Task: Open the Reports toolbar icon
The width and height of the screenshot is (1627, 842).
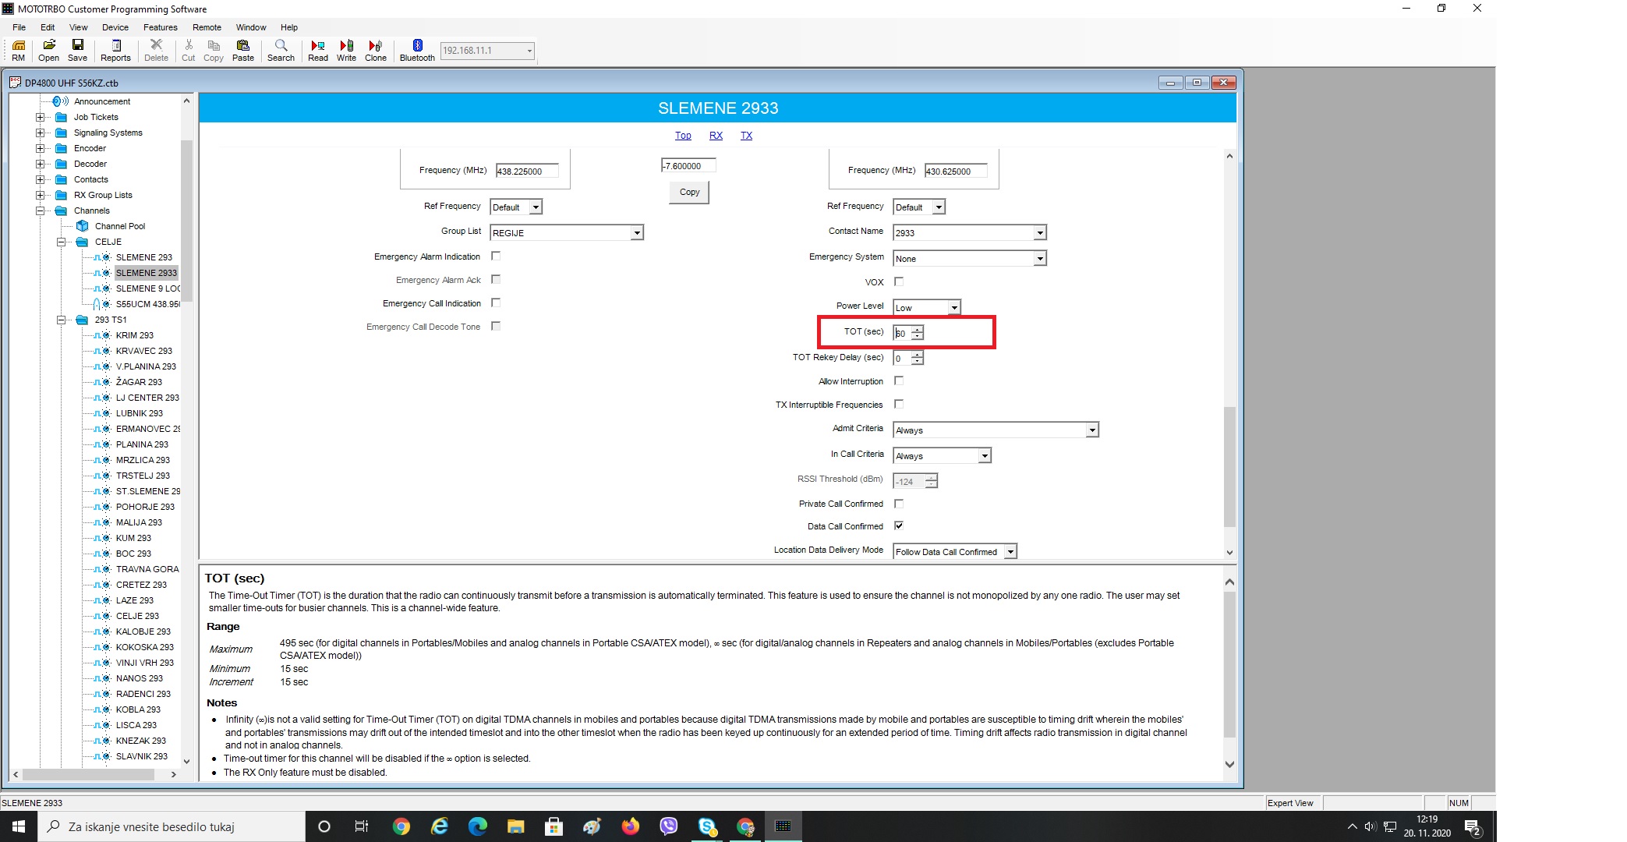Action: pos(115,50)
